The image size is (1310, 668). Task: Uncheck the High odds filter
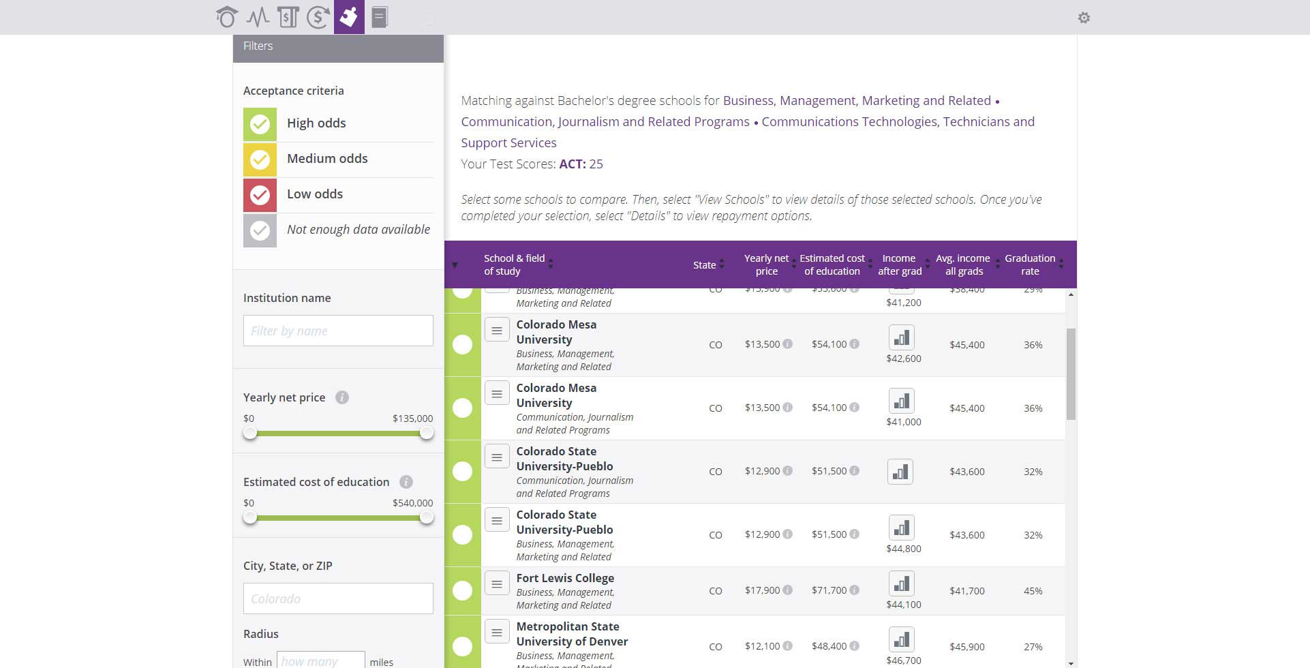260,124
